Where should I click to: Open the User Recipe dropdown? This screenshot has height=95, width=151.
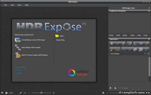(127, 54)
